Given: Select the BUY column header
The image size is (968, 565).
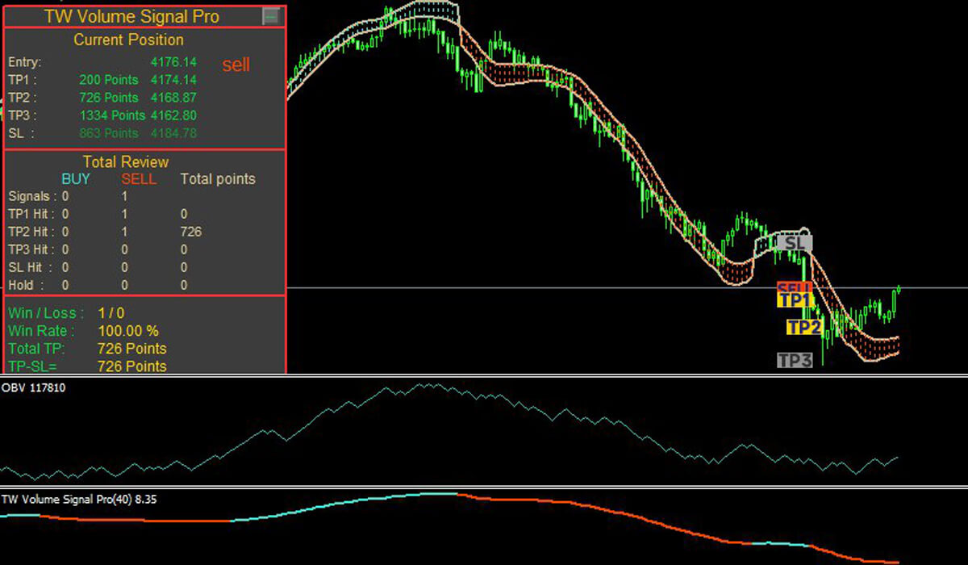Looking at the screenshot, I should [76, 179].
